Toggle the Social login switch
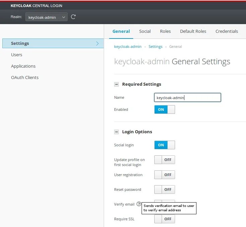Screen dimensions: 246x227 (165, 145)
